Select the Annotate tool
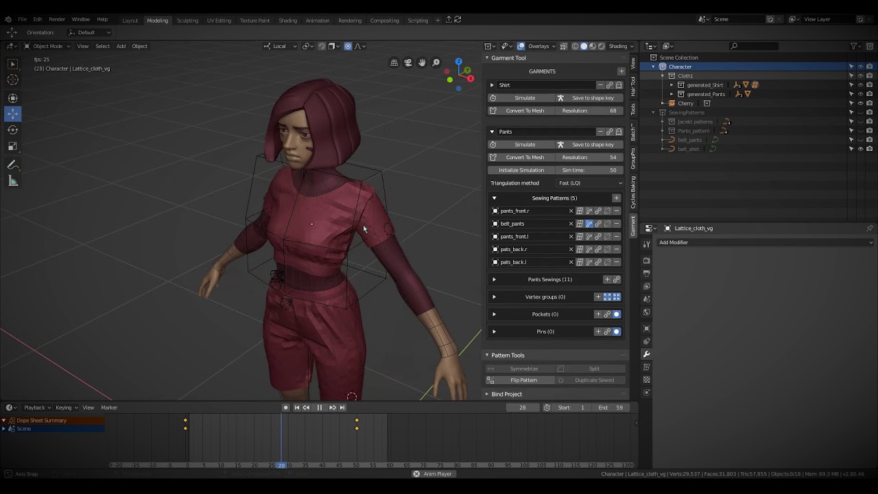Screen dimensions: 878x494 [12, 165]
